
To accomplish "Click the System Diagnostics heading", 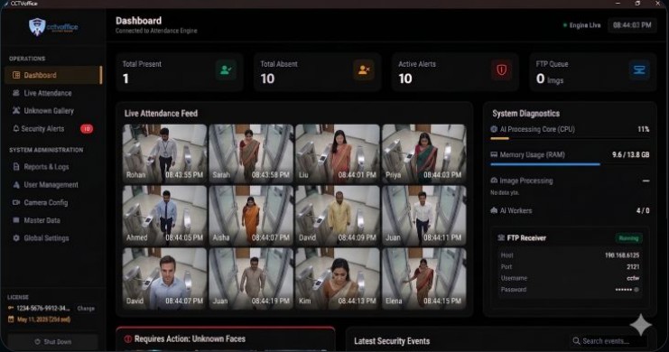I will pyautogui.click(x=525, y=114).
